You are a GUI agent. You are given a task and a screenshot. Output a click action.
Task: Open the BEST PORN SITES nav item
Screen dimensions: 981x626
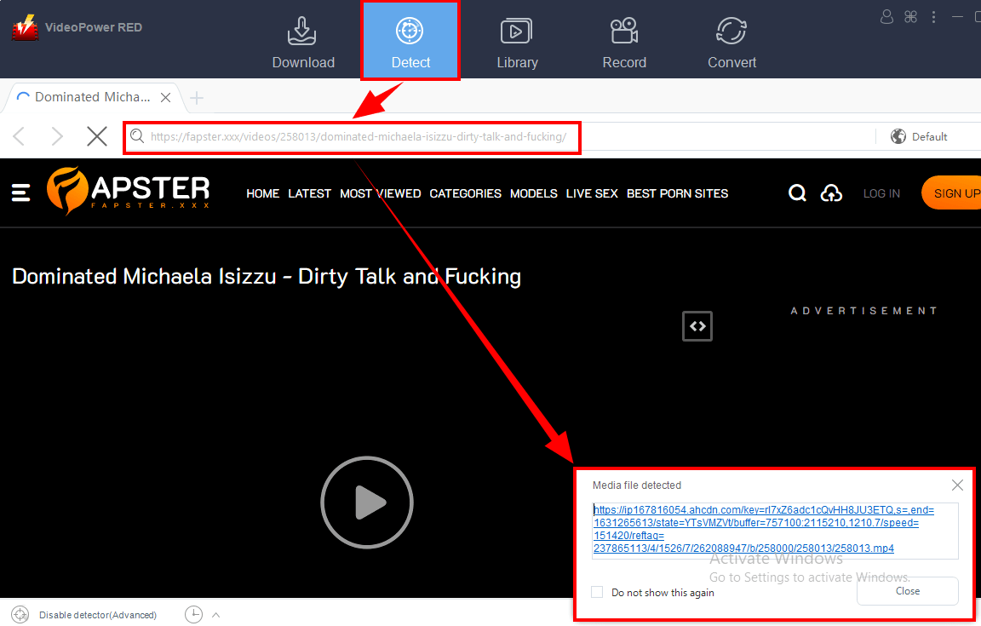678,193
